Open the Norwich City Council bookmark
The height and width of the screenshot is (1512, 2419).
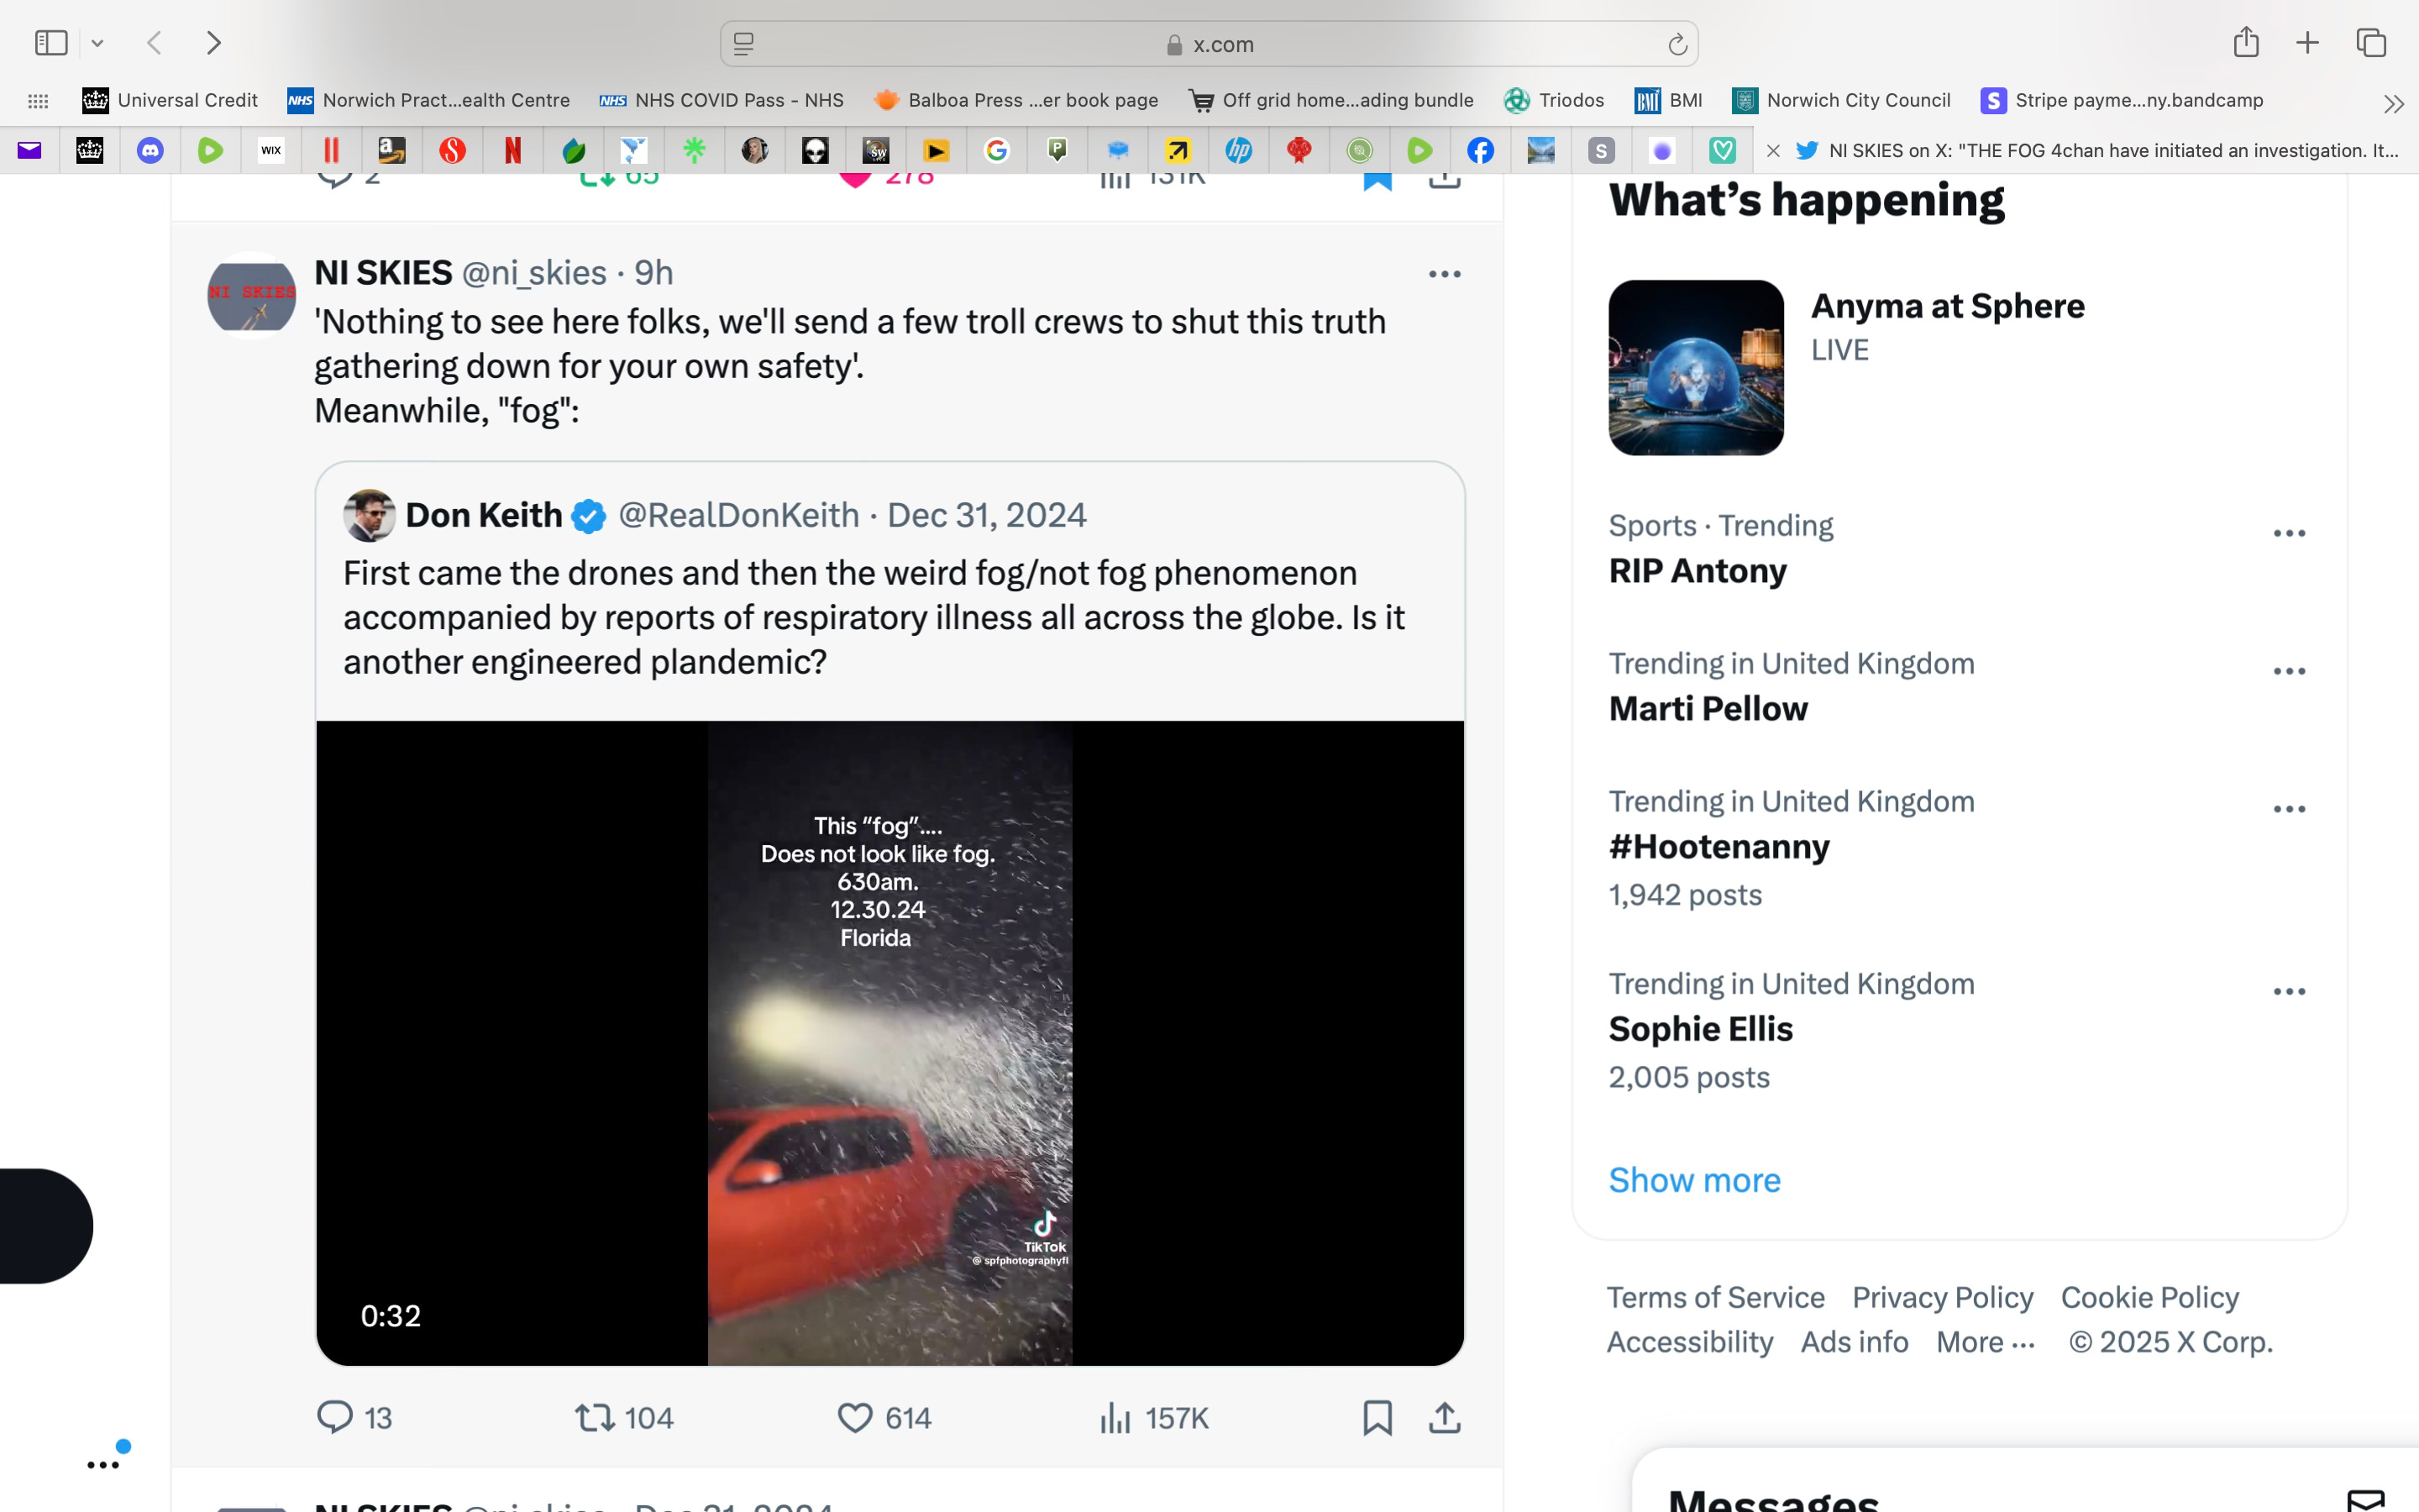click(1841, 100)
